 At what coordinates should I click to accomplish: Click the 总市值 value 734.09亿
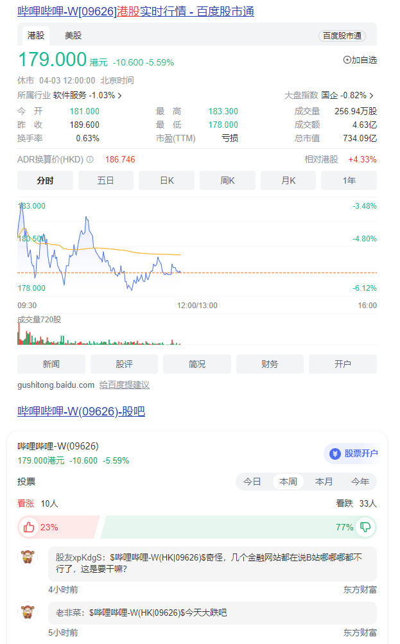click(x=360, y=139)
